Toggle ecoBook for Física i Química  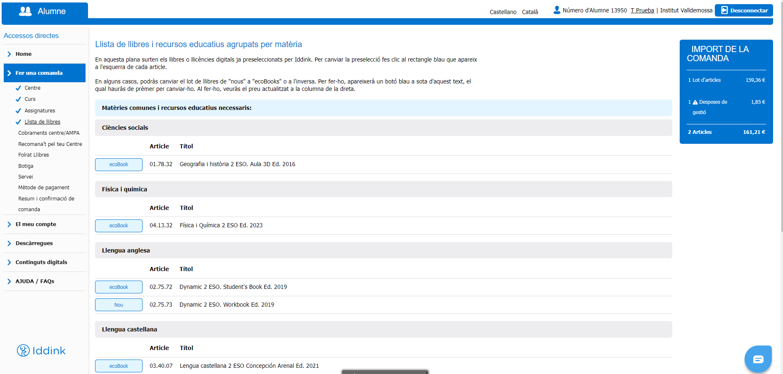click(x=119, y=226)
